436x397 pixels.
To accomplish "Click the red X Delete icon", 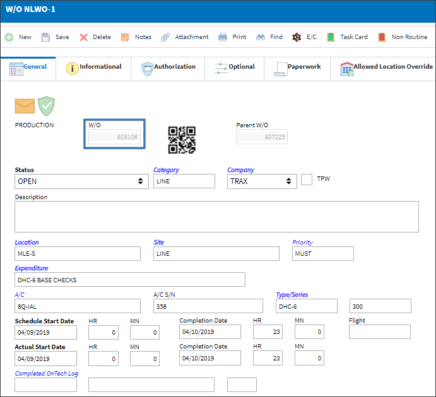I will (x=83, y=37).
